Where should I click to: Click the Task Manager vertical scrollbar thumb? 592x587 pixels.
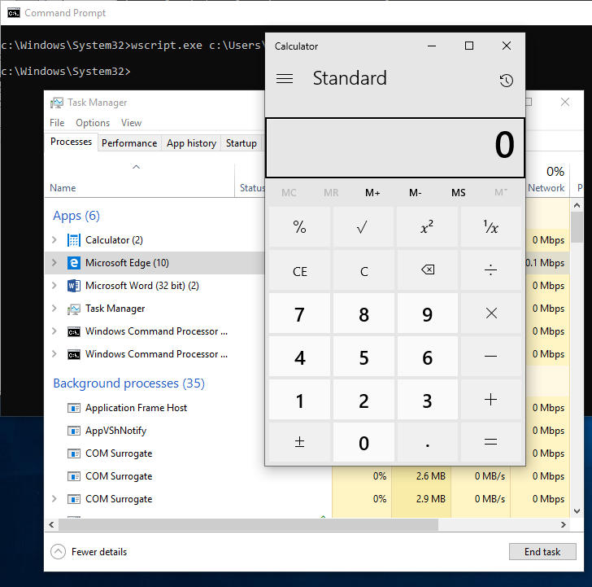pos(577,227)
